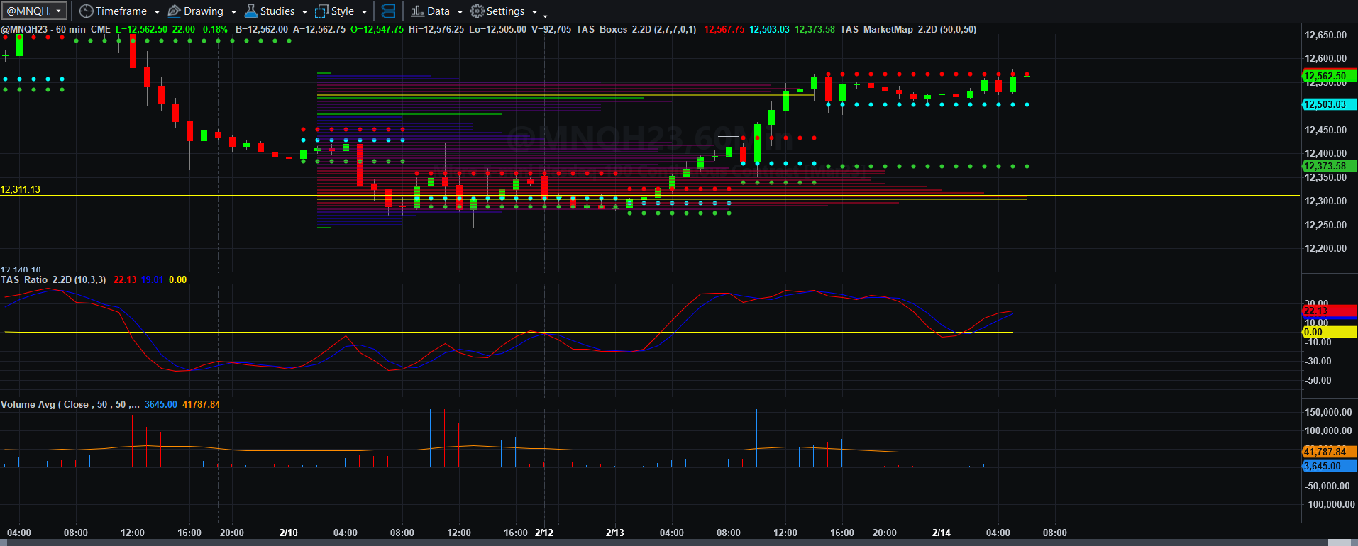Open the Data menu label
This screenshot has width=1358, height=546.
(x=438, y=11)
